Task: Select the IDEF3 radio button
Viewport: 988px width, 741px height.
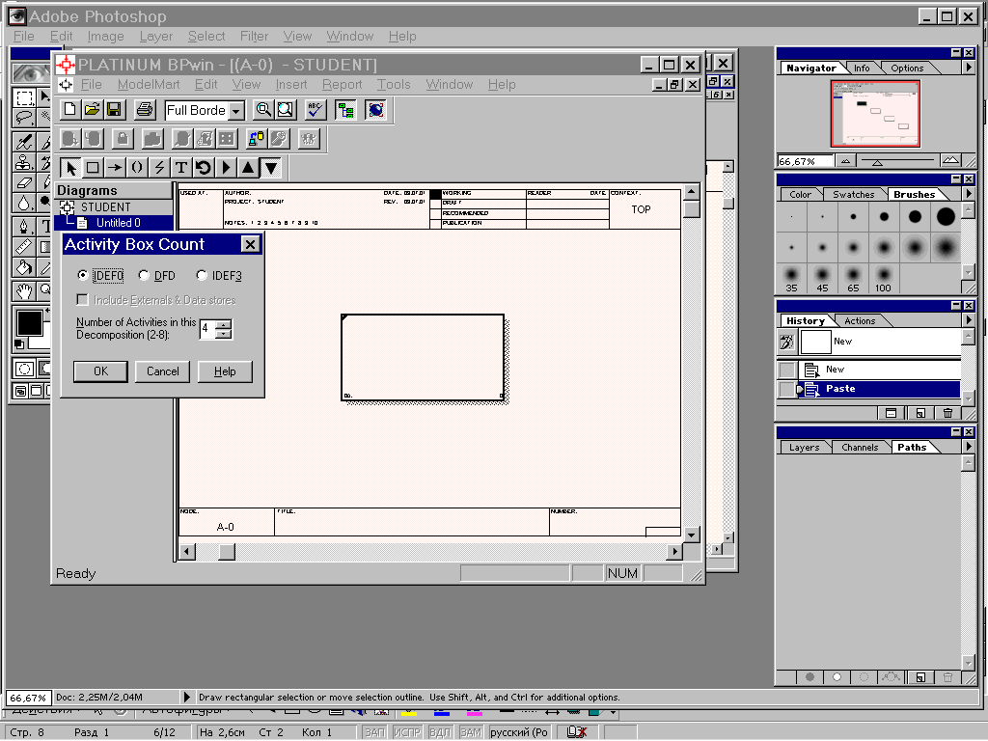Action: [202, 275]
